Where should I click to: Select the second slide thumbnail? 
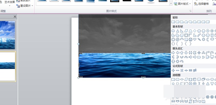[x=8, y=67]
